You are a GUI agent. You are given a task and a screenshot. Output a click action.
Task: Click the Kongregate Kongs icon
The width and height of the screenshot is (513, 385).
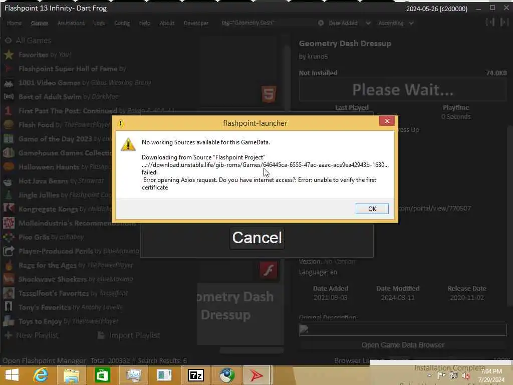[9, 209]
